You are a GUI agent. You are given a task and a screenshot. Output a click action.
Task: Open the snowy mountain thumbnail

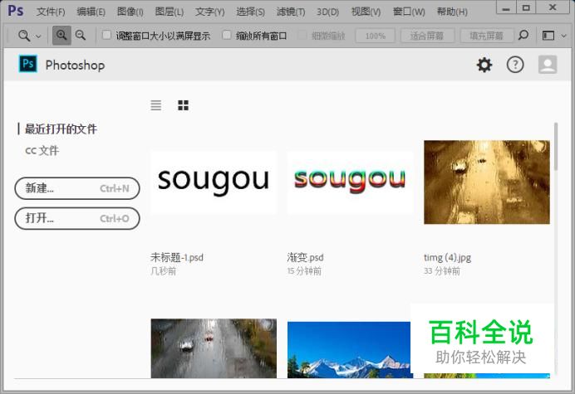click(x=349, y=350)
